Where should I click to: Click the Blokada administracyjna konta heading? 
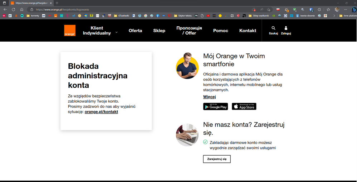(x=98, y=76)
